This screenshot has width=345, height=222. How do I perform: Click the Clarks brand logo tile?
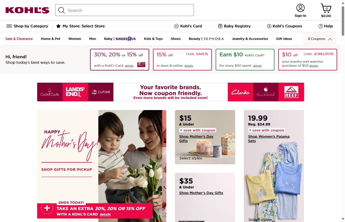coord(240,92)
